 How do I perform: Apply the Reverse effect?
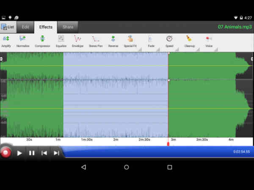(x=113, y=41)
